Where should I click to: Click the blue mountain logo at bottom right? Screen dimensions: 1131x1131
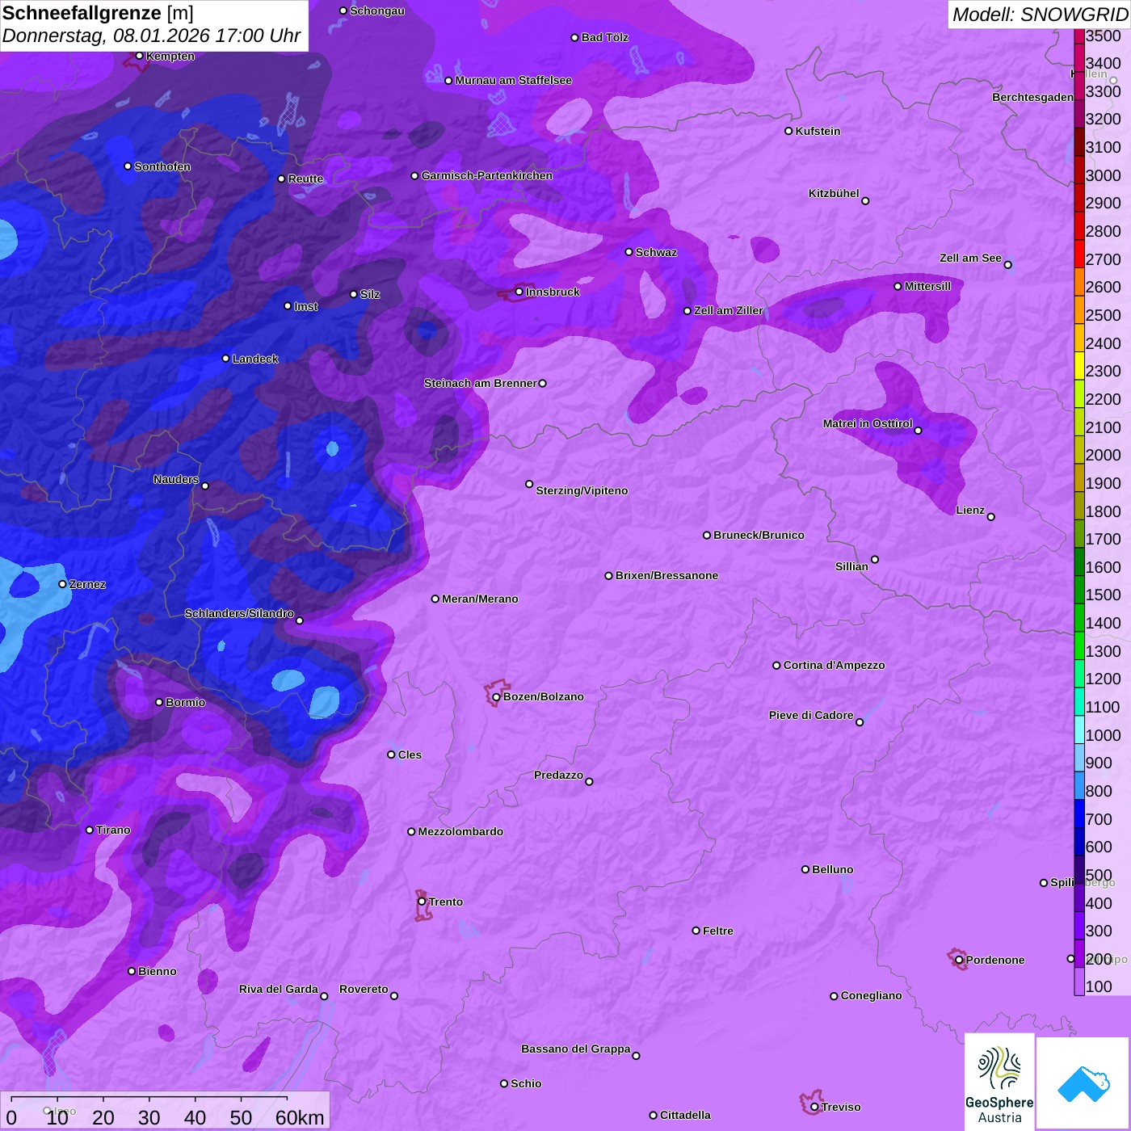[x=1083, y=1083]
